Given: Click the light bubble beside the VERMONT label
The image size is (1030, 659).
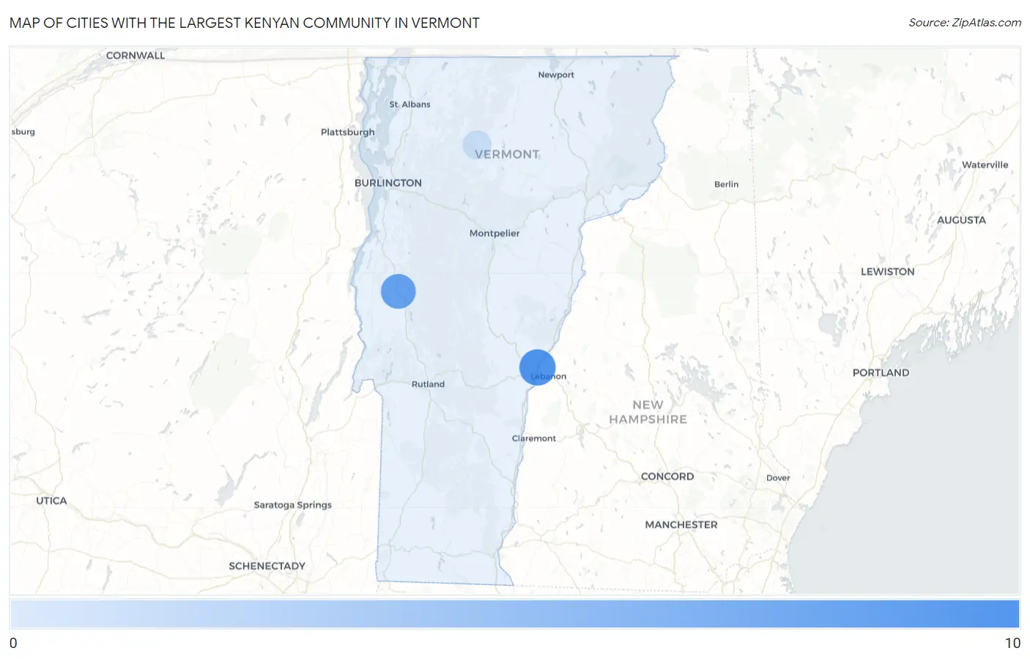Looking at the screenshot, I should click(x=477, y=145).
